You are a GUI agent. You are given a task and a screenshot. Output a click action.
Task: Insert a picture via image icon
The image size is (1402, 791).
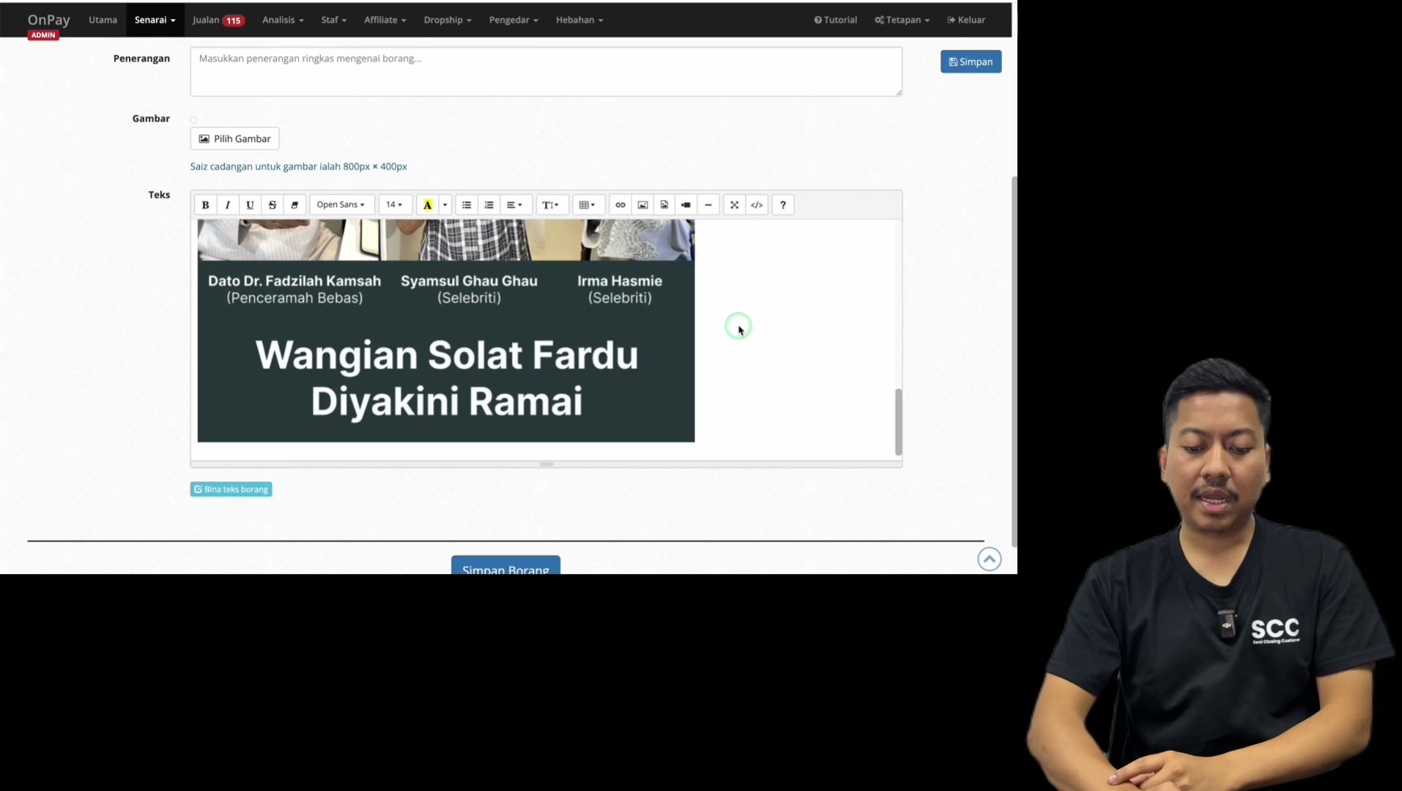pos(642,205)
